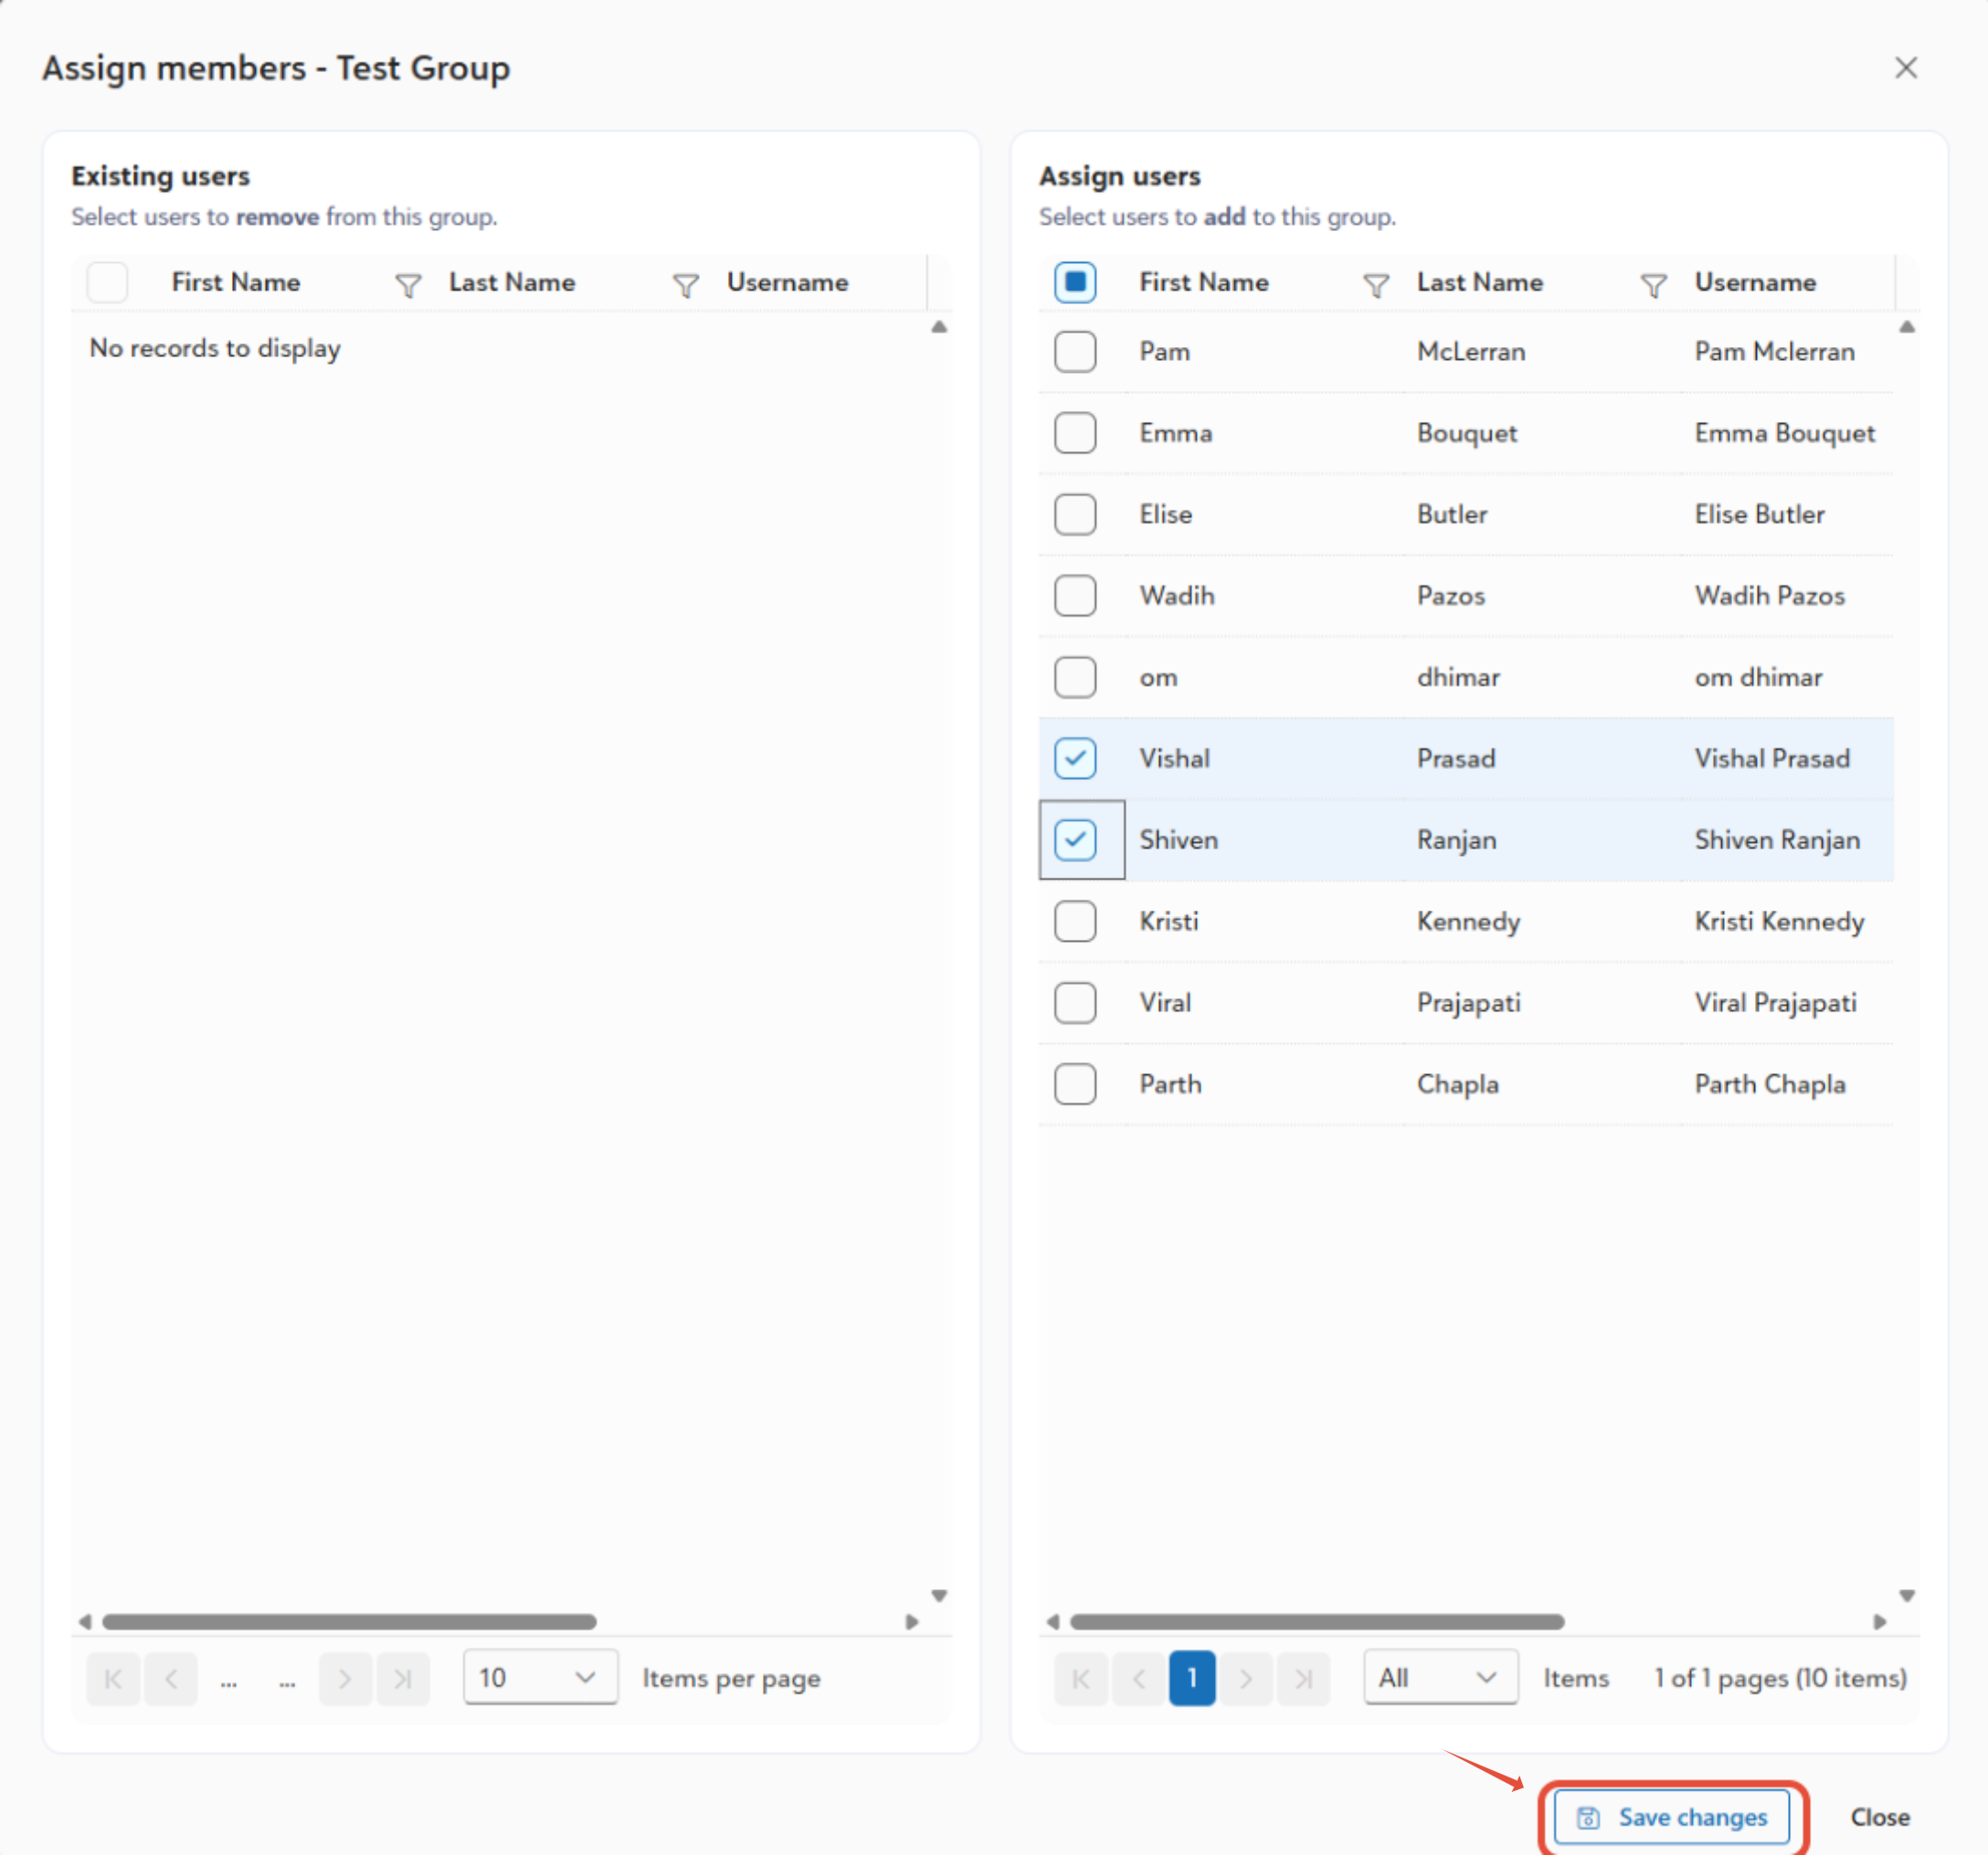The width and height of the screenshot is (1988, 1855).
Task: Uncheck the Vishal Prasad checkbox
Action: (x=1075, y=759)
